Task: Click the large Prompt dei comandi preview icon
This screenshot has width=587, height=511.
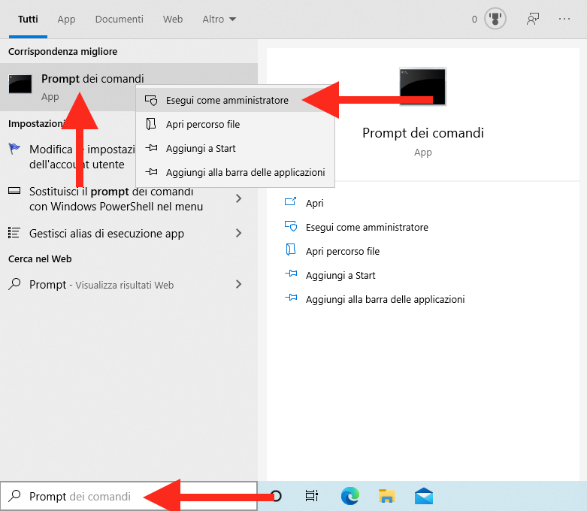Action: [422, 86]
